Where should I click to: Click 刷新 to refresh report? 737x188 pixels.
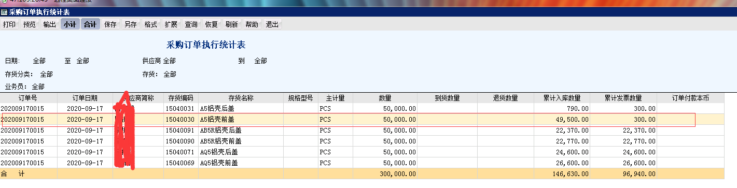coord(232,24)
